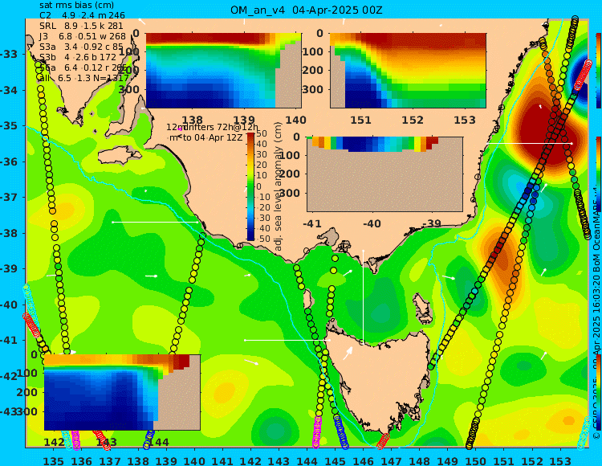The width and height of the screenshot is (602, 466).
Task: Open the Bass Strait section inset -41 to -39
Action: [384, 174]
